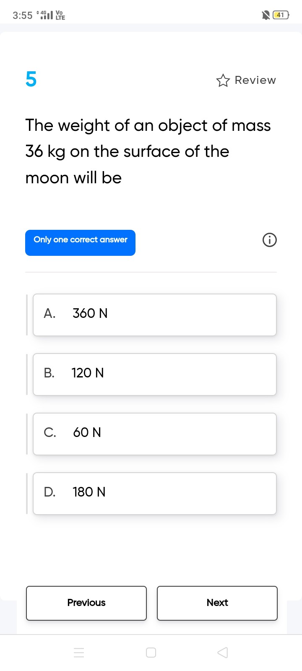Tap the Review star icon
302x671 pixels.
[x=223, y=80]
